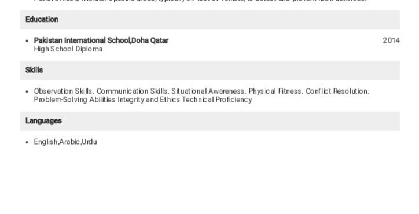Screen dimensions: 419x214
Task: Click the Observation Skills text
Action: pyautogui.click(x=64, y=91)
